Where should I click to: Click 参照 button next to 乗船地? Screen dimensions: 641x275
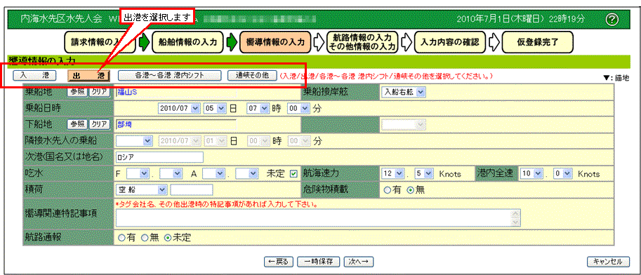coord(77,92)
